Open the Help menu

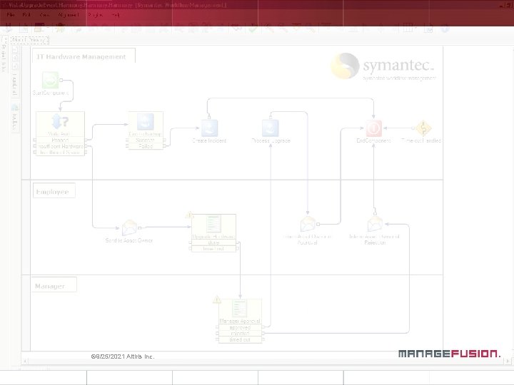point(115,15)
